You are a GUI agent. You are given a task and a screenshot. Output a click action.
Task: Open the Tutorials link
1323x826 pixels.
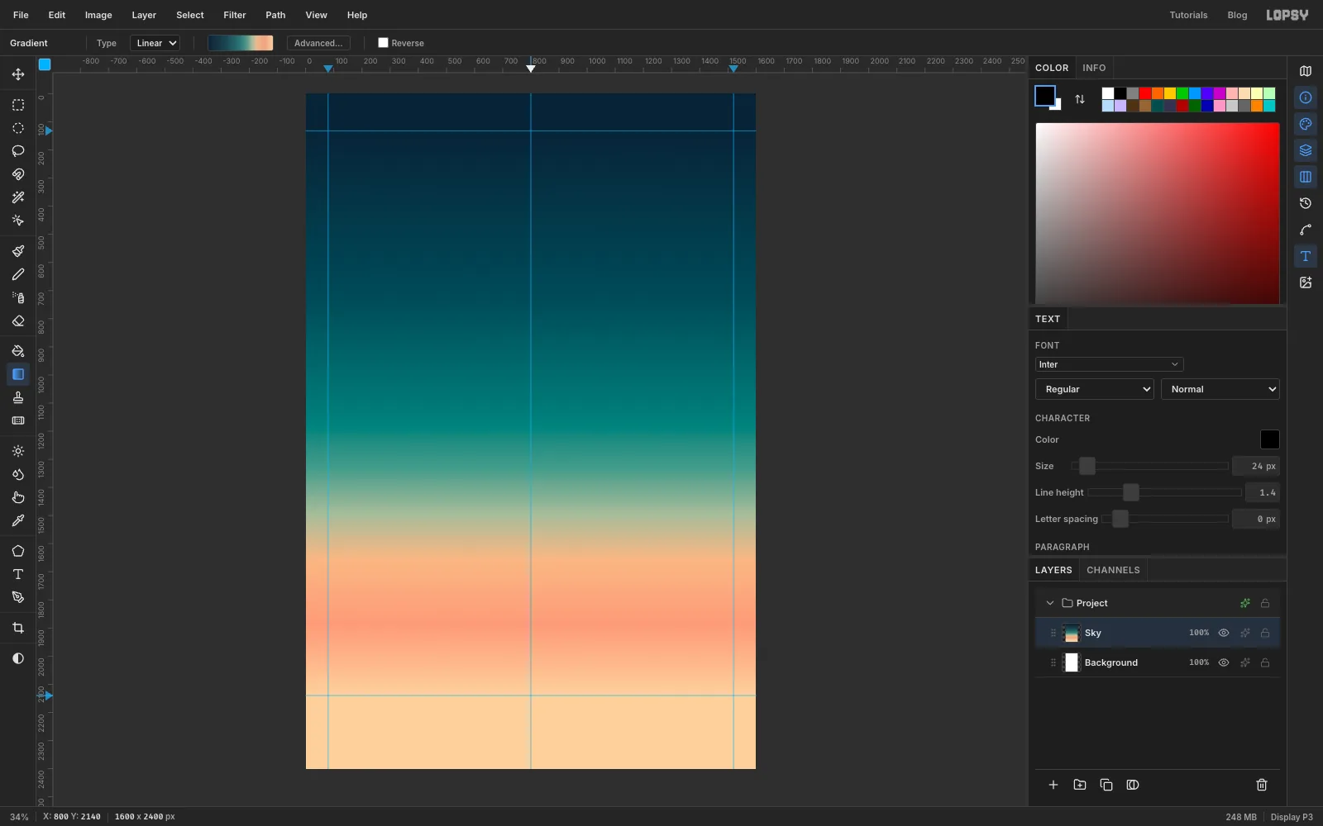pos(1188,15)
